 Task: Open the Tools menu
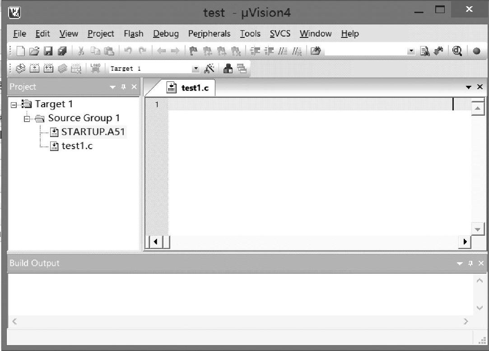click(250, 33)
